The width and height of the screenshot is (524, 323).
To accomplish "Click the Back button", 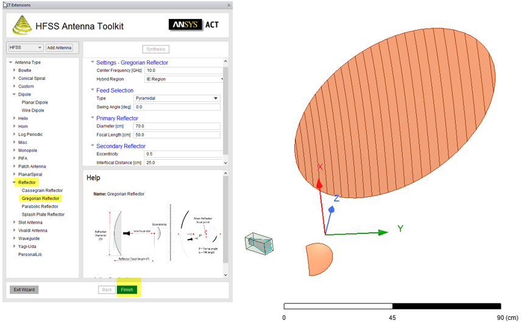I will pyautogui.click(x=107, y=289).
